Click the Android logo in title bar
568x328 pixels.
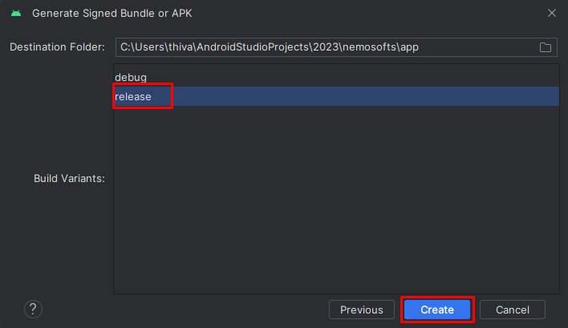click(x=16, y=14)
